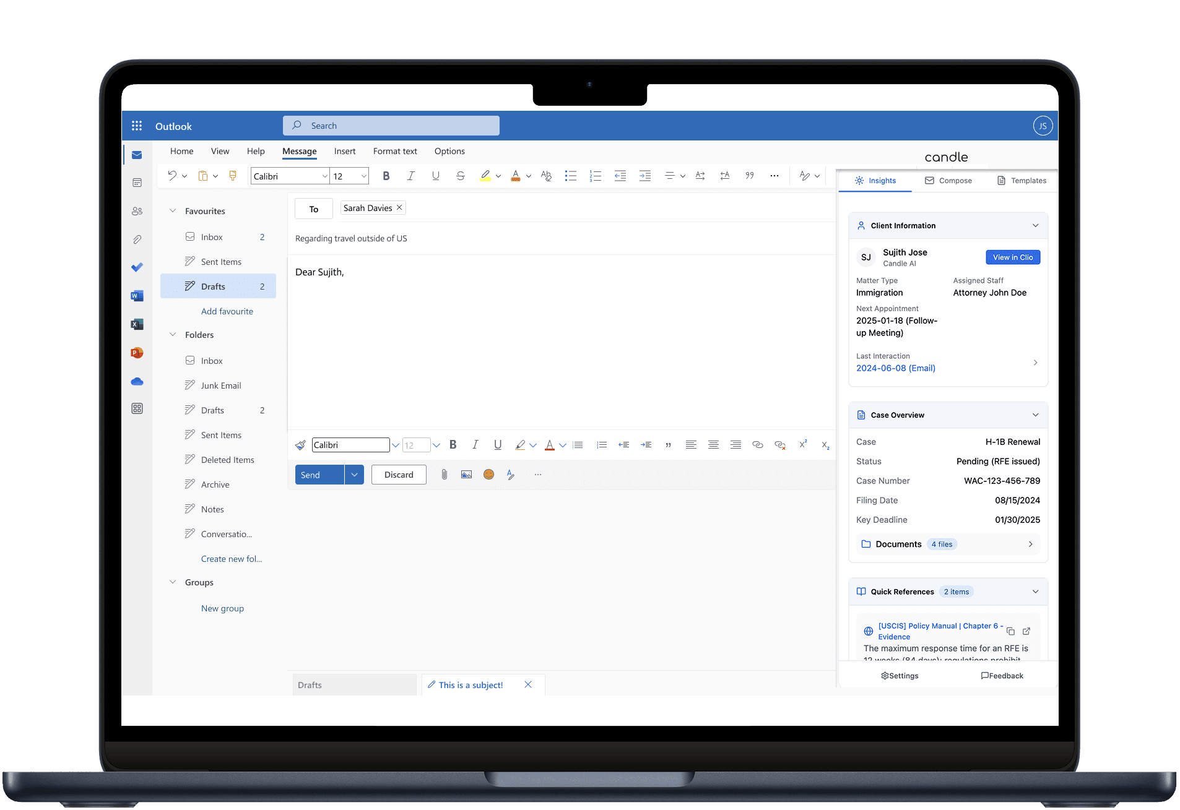Screen dimensions: 1180x810
Task: Toggle Underline in the top ribbon
Action: (x=436, y=176)
